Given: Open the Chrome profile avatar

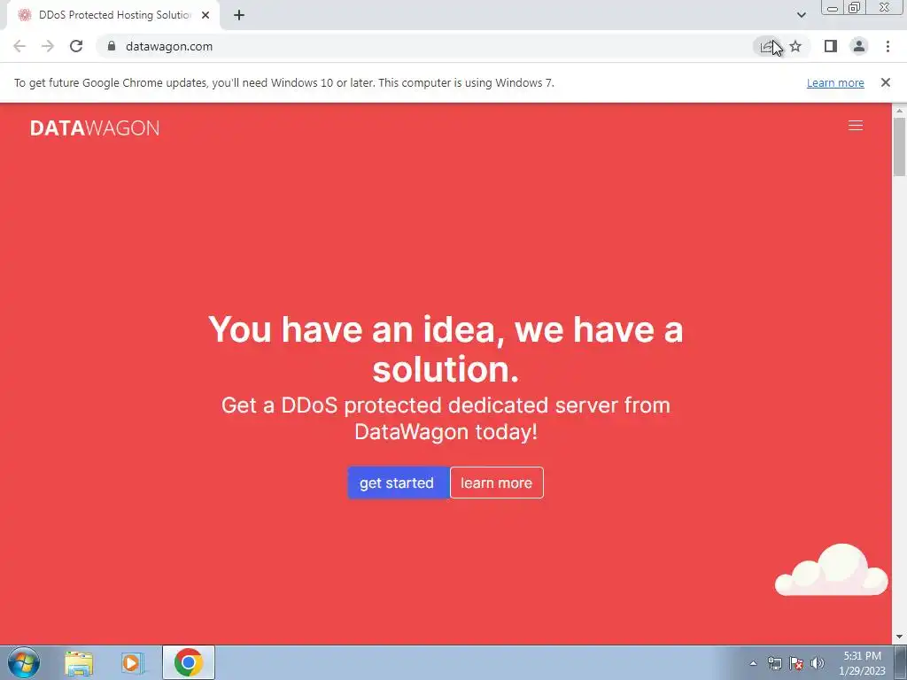Looking at the screenshot, I should click(x=859, y=46).
